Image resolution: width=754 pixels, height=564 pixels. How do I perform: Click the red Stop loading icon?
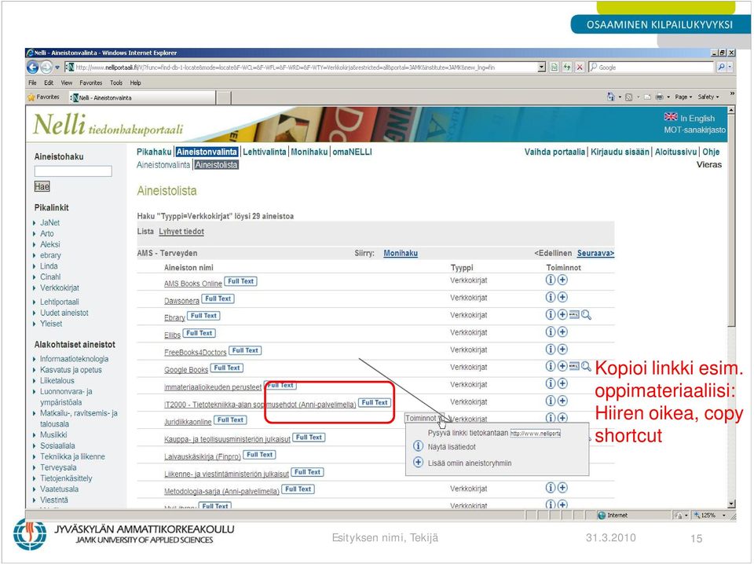pyautogui.click(x=580, y=68)
